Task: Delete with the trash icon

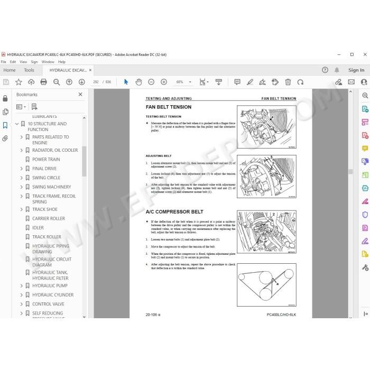Action: (x=288, y=82)
